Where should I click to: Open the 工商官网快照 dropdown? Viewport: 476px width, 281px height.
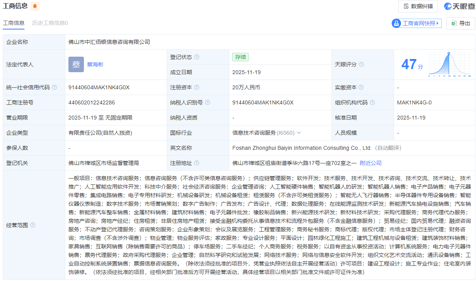pos(417,23)
